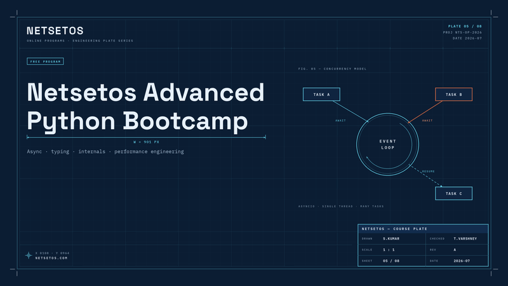Click the 'NETSETOS — COURSE PLATE' title bar
508x286 pixels.
[423, 229]
